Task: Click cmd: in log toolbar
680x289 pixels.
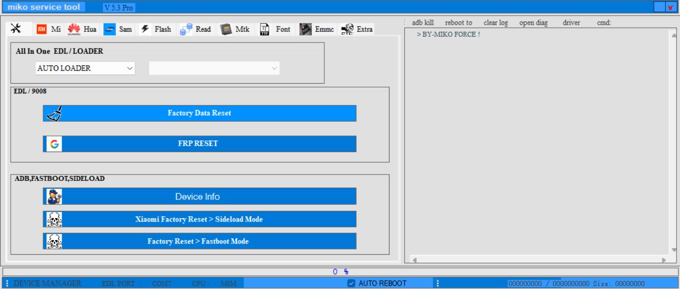Action: coord(604,23)
